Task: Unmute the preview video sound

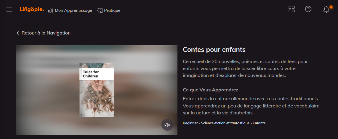Action: point(167,125)
